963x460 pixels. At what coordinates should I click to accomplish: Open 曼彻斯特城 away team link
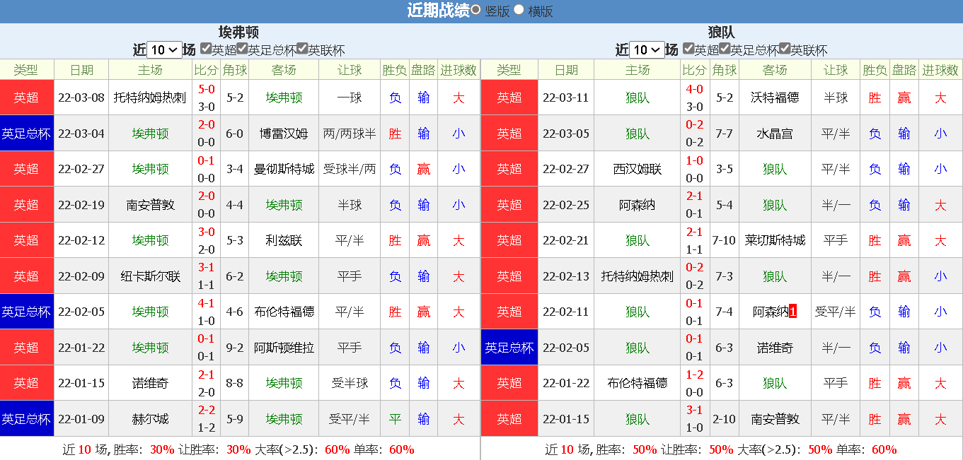tap(284, 169)
